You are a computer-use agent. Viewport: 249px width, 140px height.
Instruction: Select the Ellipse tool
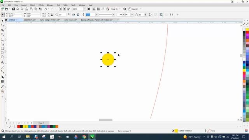[2, 52]
